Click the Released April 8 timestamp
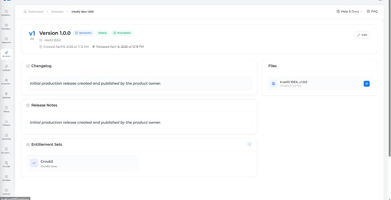This screenshot has width=391, height=200. pyautogui.click(x=118, y=47)
